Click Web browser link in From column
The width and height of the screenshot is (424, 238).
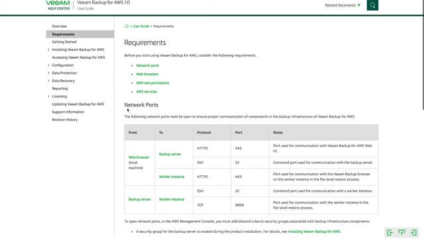tap(138, 157)
